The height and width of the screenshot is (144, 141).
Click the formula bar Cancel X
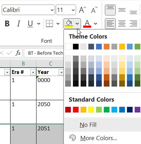point(1,53)
